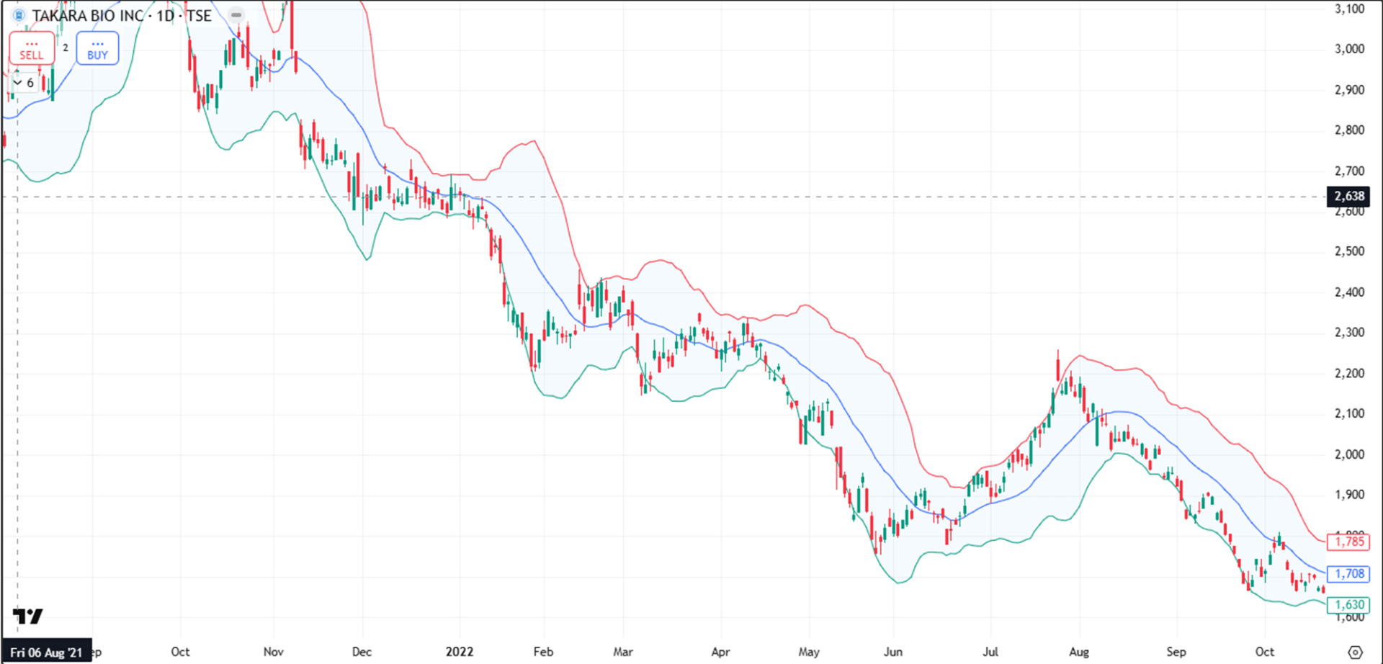Click the 2,100 price scale label
1383x664 pixels.
point(1349,413)
